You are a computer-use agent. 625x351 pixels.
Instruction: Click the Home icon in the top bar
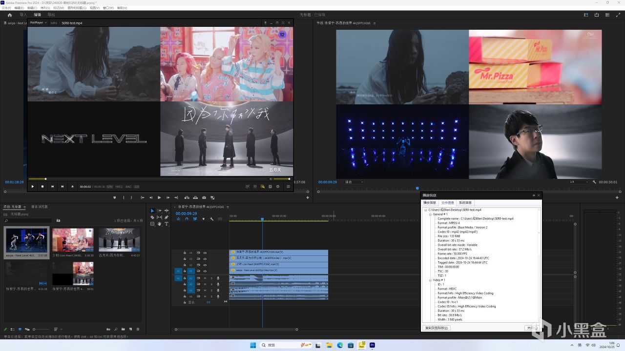(9, 15)
